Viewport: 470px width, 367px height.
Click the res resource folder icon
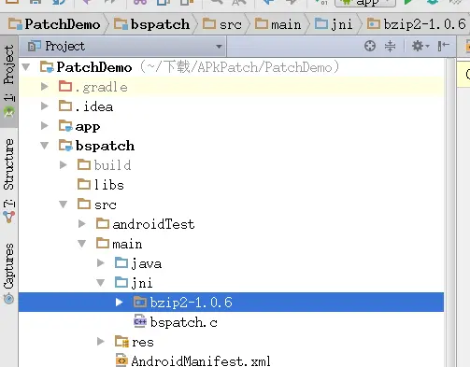tap(121, 342)
